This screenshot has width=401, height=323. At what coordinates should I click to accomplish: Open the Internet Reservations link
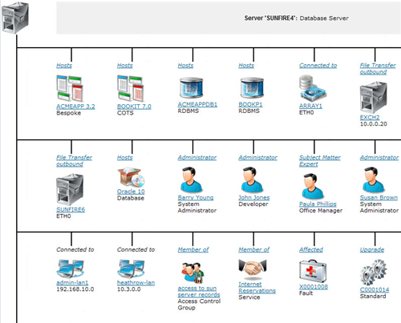pyautogui.click(x=257, y=288)
